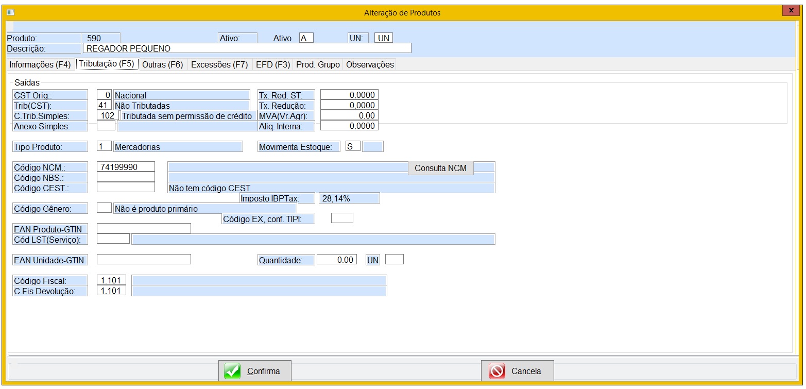Click the Cancela button
The height and width of the screenshot is (389, 806).
(x=518, y=371)
